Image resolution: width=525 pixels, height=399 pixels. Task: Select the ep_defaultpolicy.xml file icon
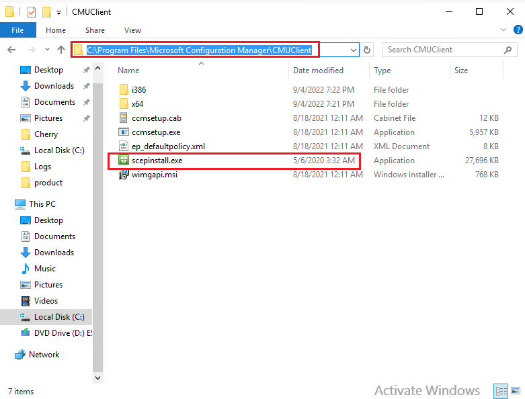tap(124, 146)
